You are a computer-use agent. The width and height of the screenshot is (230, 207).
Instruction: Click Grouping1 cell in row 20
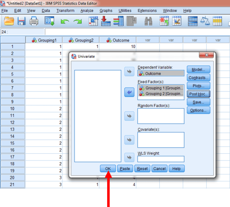(x=44, y=178)
